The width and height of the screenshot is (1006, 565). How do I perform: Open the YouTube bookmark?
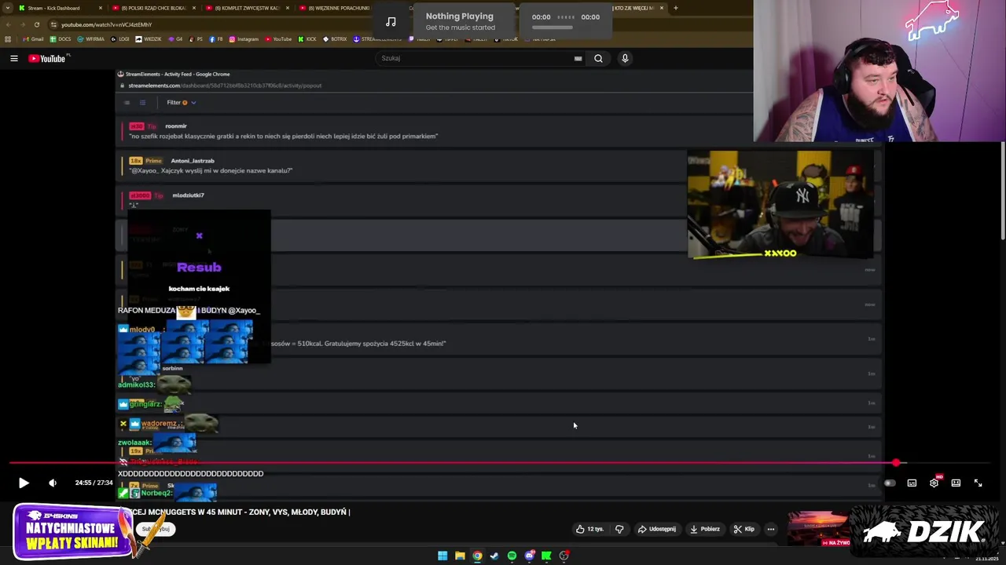pyautogui.click(x=278, y=39)
